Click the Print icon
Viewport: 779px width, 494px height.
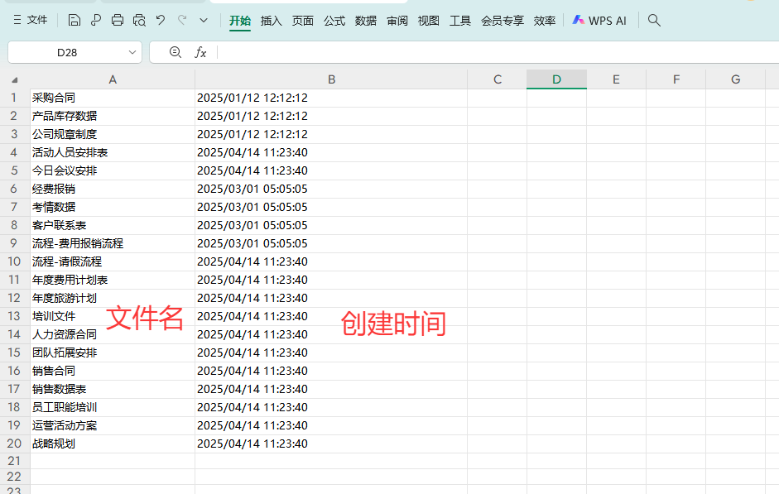(118, 21)
